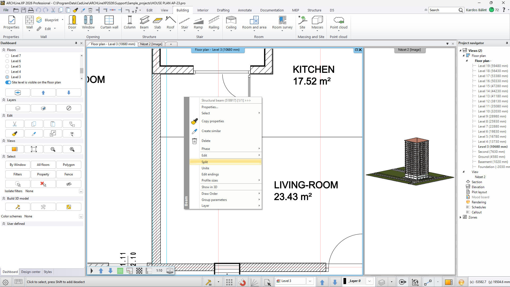
Task: Click the Ceiling tool icon
Action: tap(231, 20)
